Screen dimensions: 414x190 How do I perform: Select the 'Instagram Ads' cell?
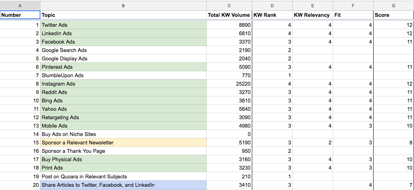(123, 84)
